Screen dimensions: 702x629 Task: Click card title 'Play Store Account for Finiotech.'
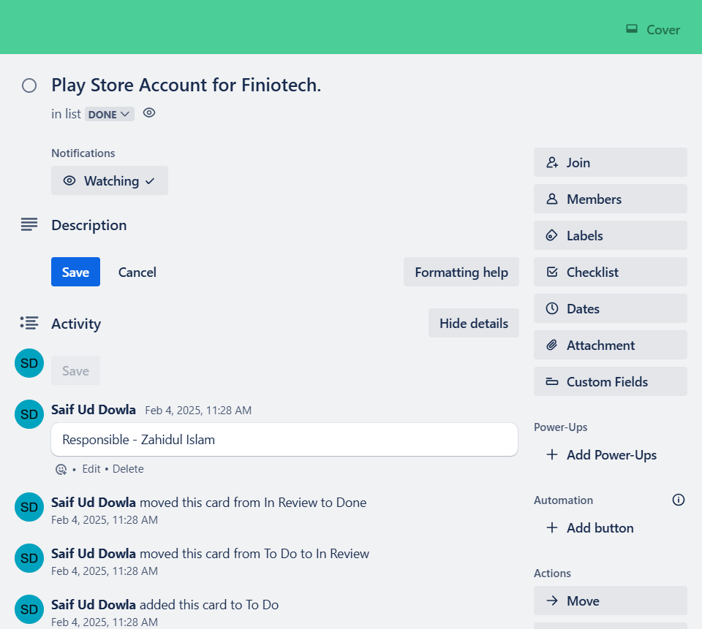(186, 85)
